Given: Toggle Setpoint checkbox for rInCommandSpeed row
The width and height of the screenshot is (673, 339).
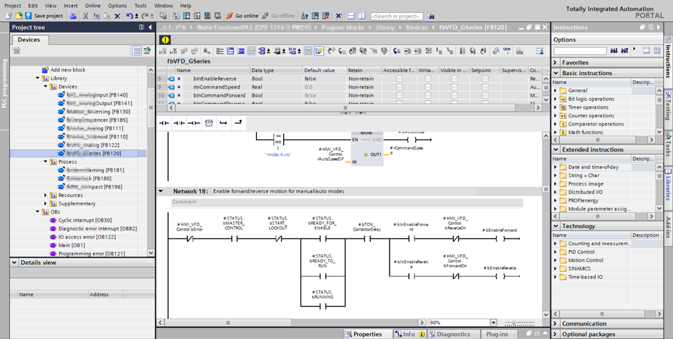Looking at the screenshot, I should pos(484,87).
